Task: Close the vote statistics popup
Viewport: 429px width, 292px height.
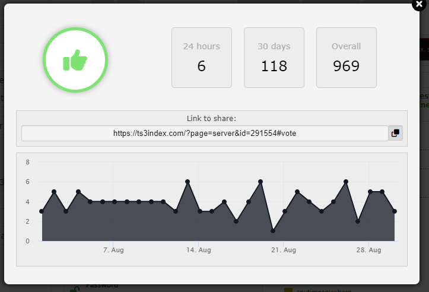Action: (x=420, y=4)
